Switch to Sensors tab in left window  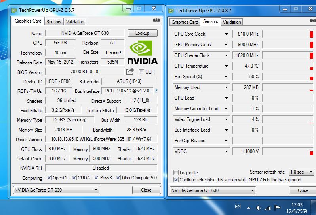[x=53, y=22]
